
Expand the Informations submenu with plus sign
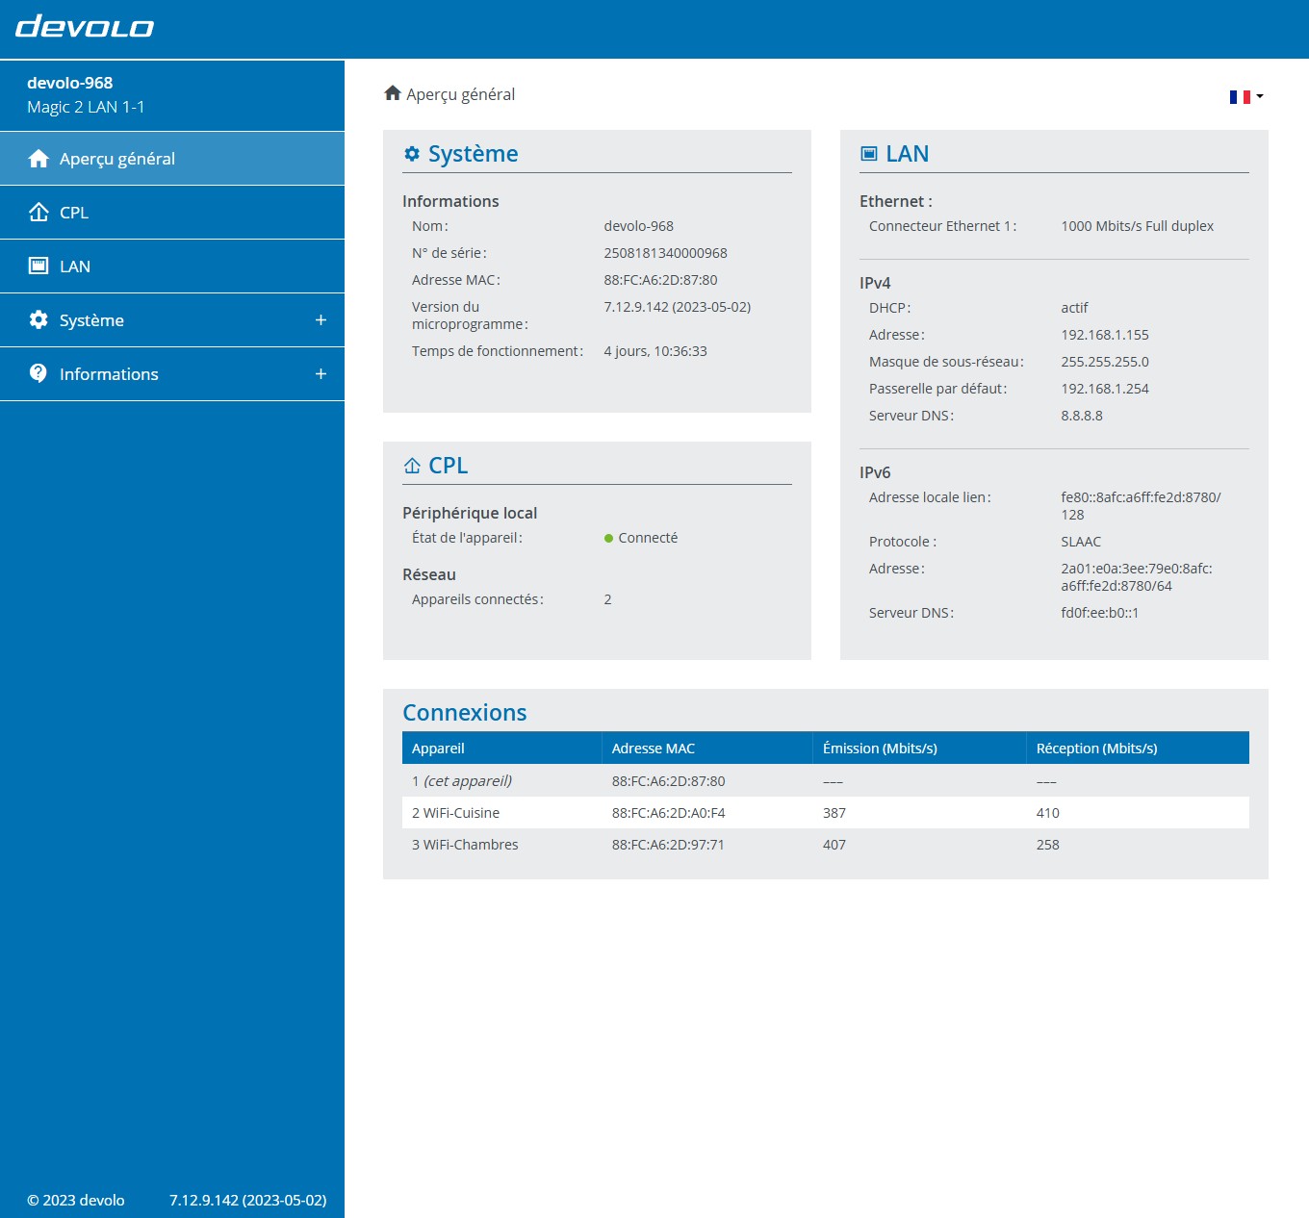[321, 374]
